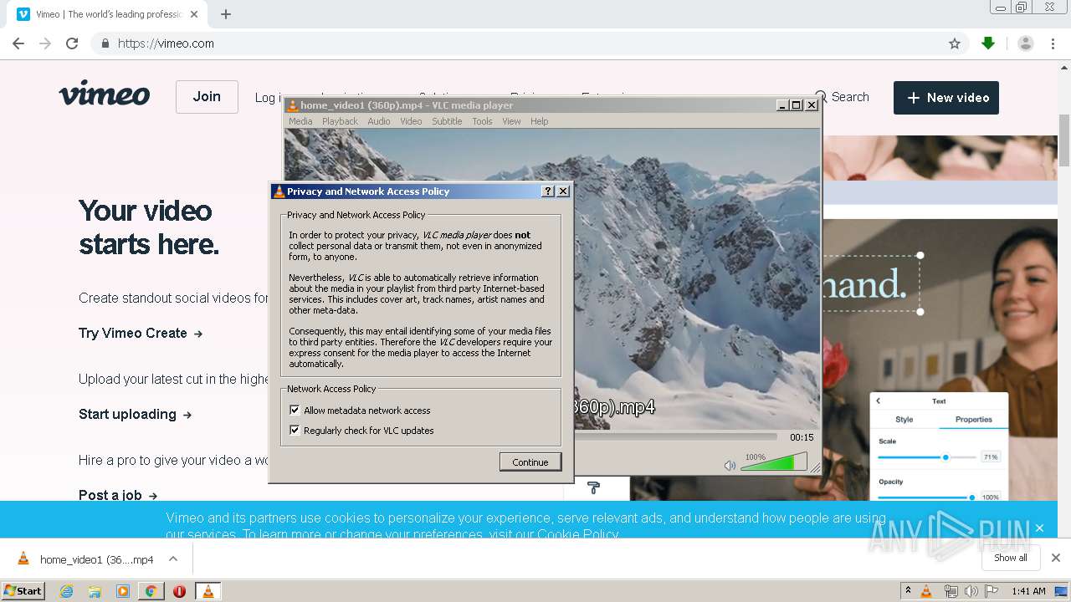Click the New video button

pyautogui.click(x=946, y=98)
